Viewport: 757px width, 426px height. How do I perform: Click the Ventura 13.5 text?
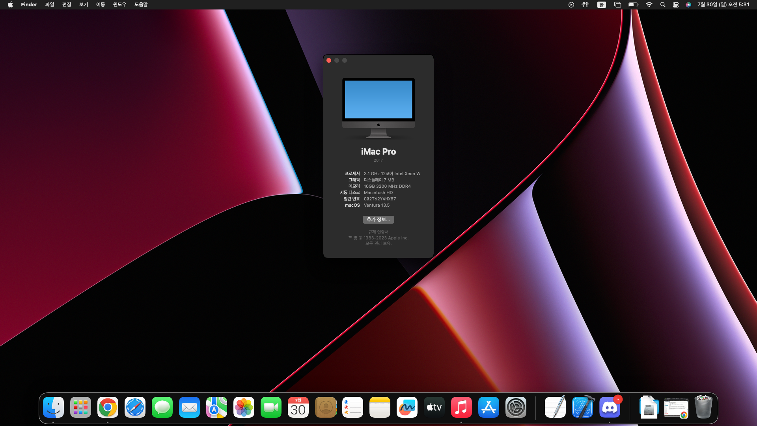pos(377,205)
